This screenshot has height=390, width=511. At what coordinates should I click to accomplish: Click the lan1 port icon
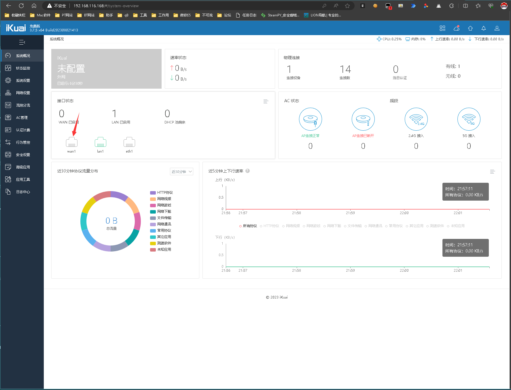[100, 142]
